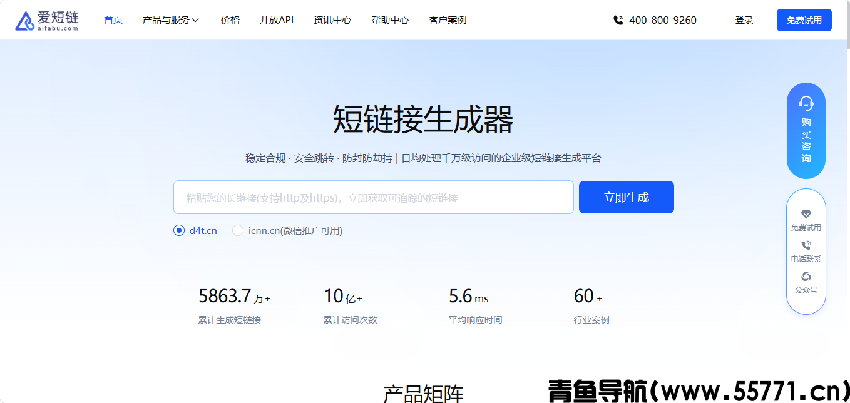Click the 60+ statistic

tap(588, 296)
